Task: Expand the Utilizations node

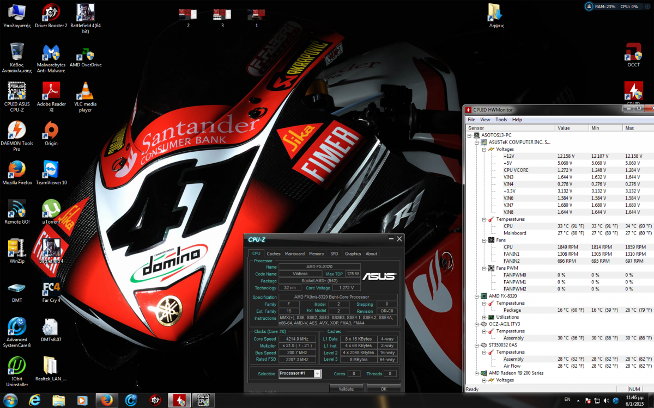Action: [x=484, y=317]
